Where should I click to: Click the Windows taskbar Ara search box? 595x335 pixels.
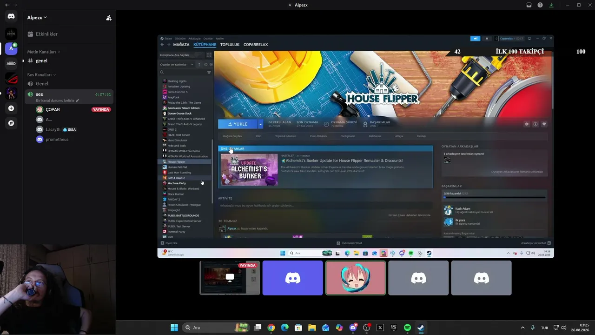pyautogui.click(x=215, y=328)
